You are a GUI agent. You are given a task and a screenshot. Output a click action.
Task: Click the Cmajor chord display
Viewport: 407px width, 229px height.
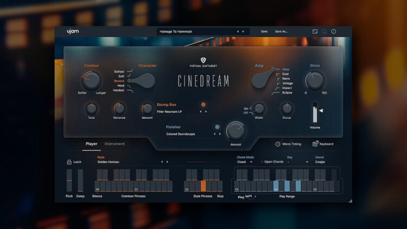[x=320, y=162]
